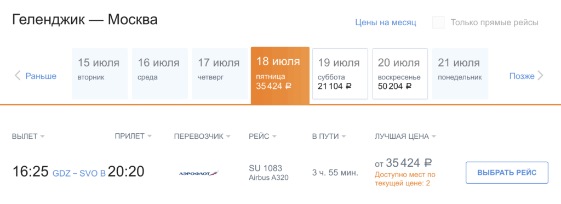Sort by ПРИЛЕТ column arrow
This screenshot has height=204, width=561.
tap(150, 137)
